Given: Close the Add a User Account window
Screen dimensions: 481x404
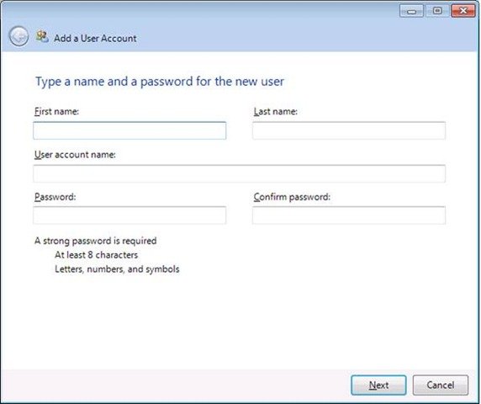Looking at the screenshot, I should 463,11.
